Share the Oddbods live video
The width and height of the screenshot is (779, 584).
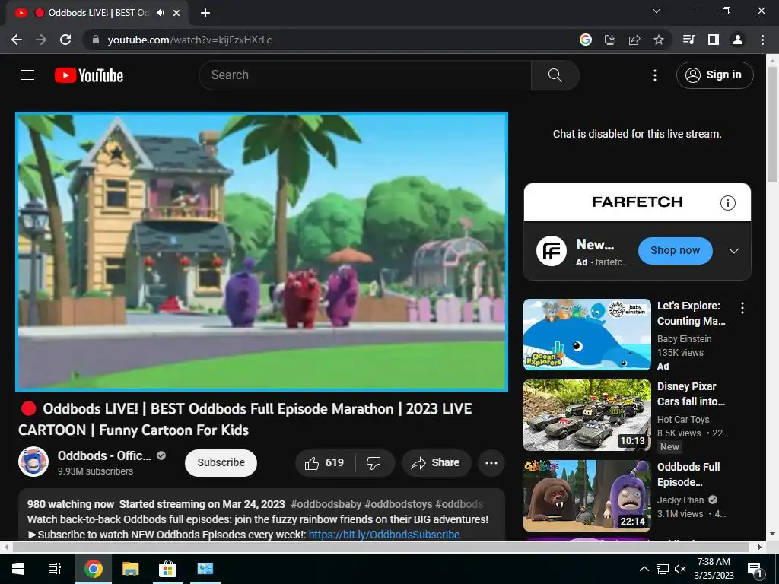point(436,463)
